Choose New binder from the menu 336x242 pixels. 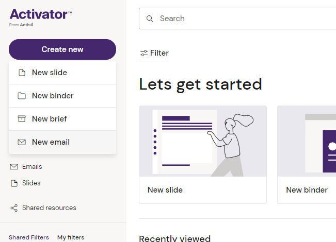[53, 96]
